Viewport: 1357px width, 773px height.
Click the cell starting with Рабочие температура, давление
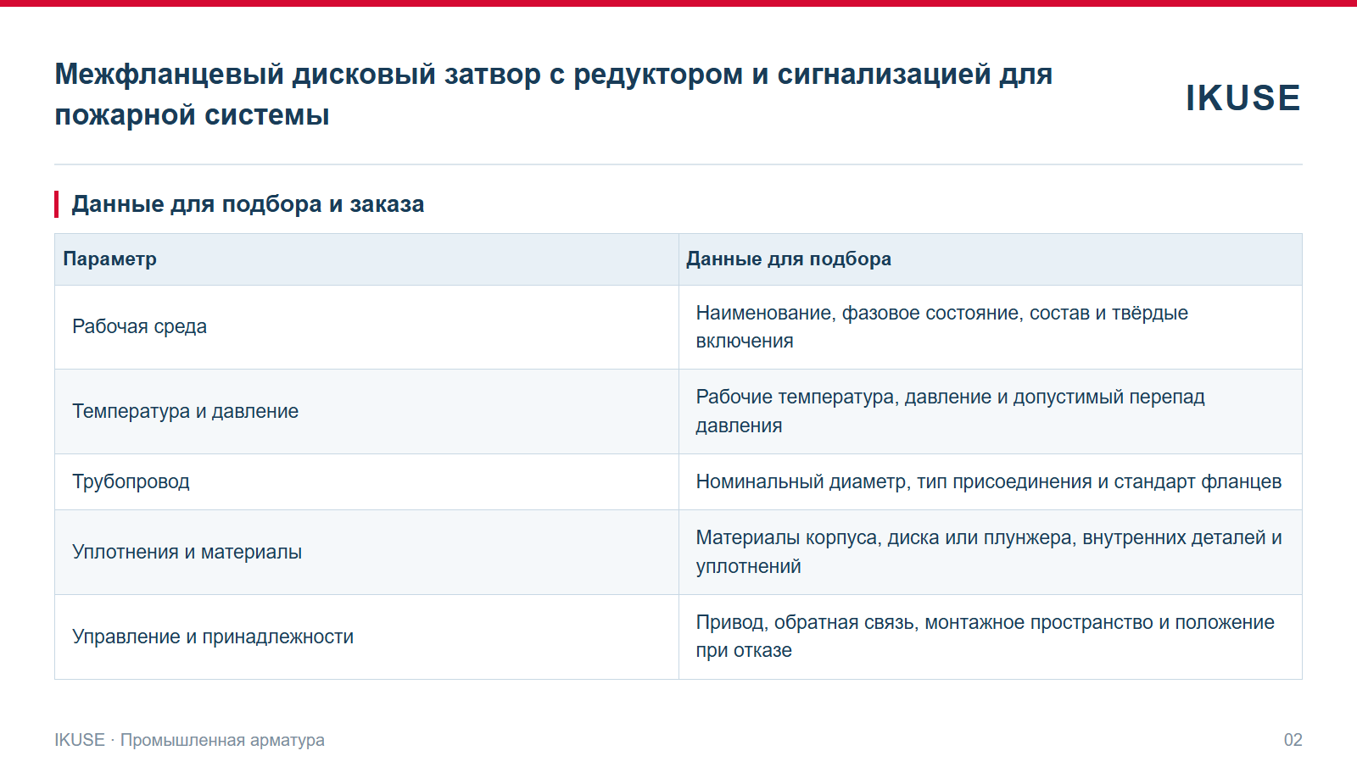tap(991, 412)
